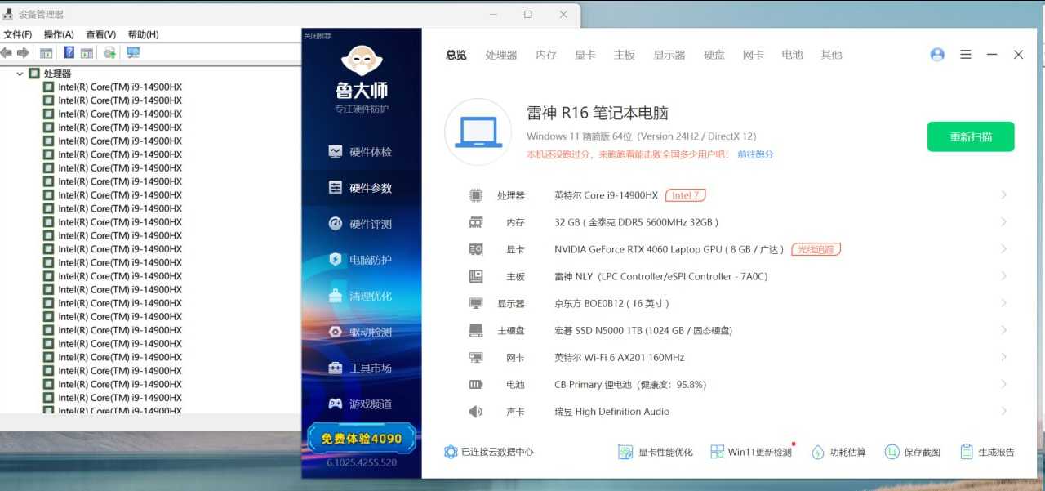Open 清理优化 in the Ludashi sidebar
1045x491 pixels.
tap(361, 296)
